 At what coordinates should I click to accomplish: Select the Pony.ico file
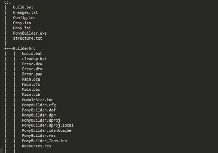(x=22, y=23)
